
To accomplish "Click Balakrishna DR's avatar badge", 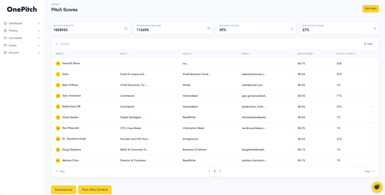I will point(58,106).
